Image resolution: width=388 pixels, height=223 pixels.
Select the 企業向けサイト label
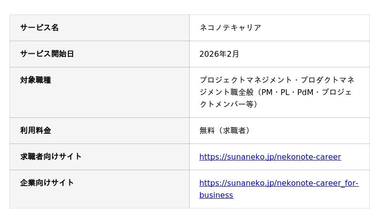(47, 183)
